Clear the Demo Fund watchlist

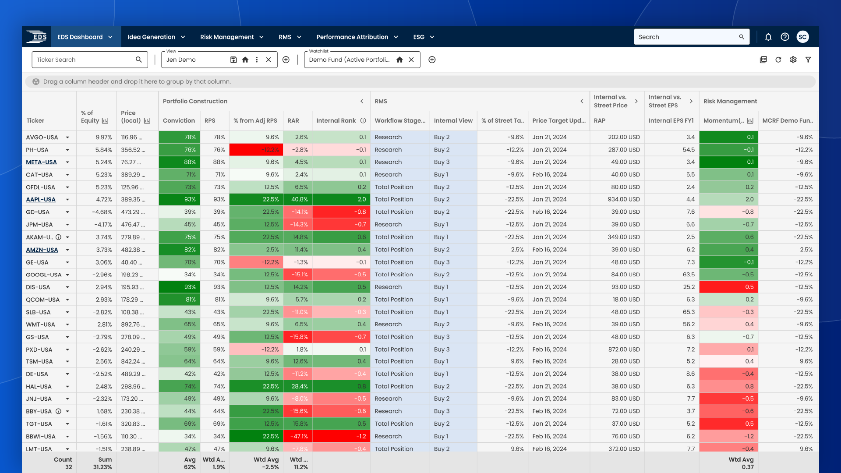pyautogui.click(x=411, y=60)
